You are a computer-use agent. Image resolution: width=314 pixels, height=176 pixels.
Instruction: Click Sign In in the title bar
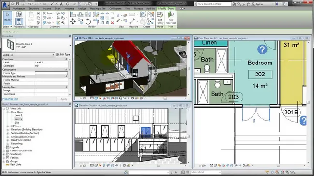pyautogui.click(x=257, y=4)
